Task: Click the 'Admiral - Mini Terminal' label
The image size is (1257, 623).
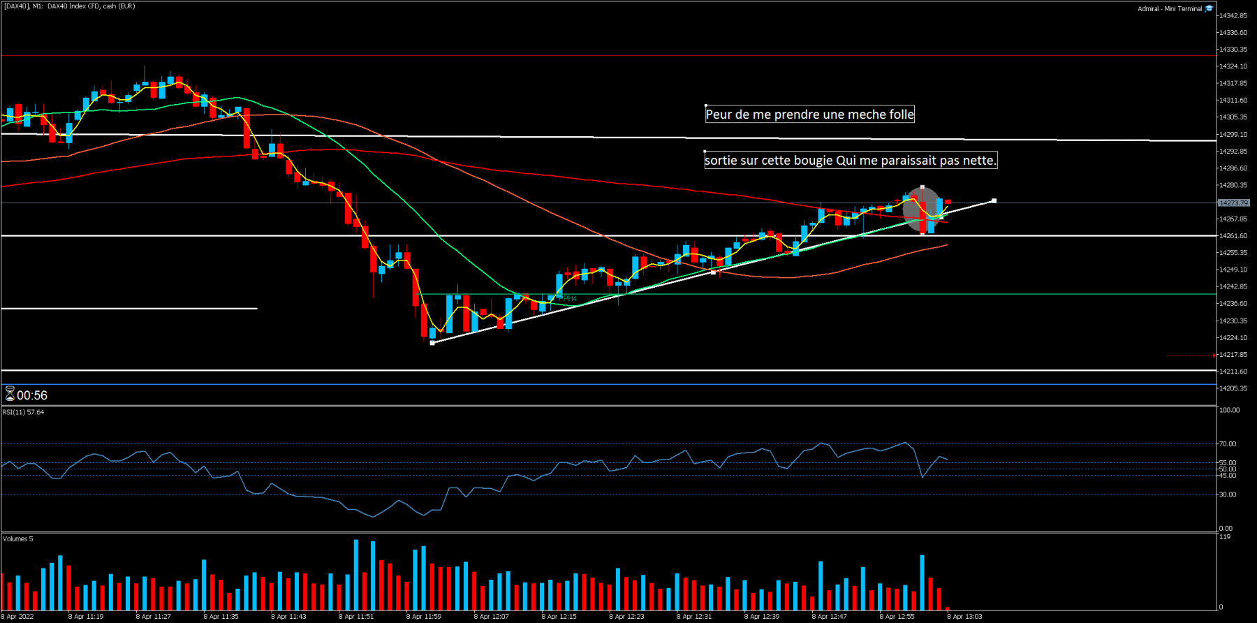Action: pyautogui.click(x=1170, y=9)
